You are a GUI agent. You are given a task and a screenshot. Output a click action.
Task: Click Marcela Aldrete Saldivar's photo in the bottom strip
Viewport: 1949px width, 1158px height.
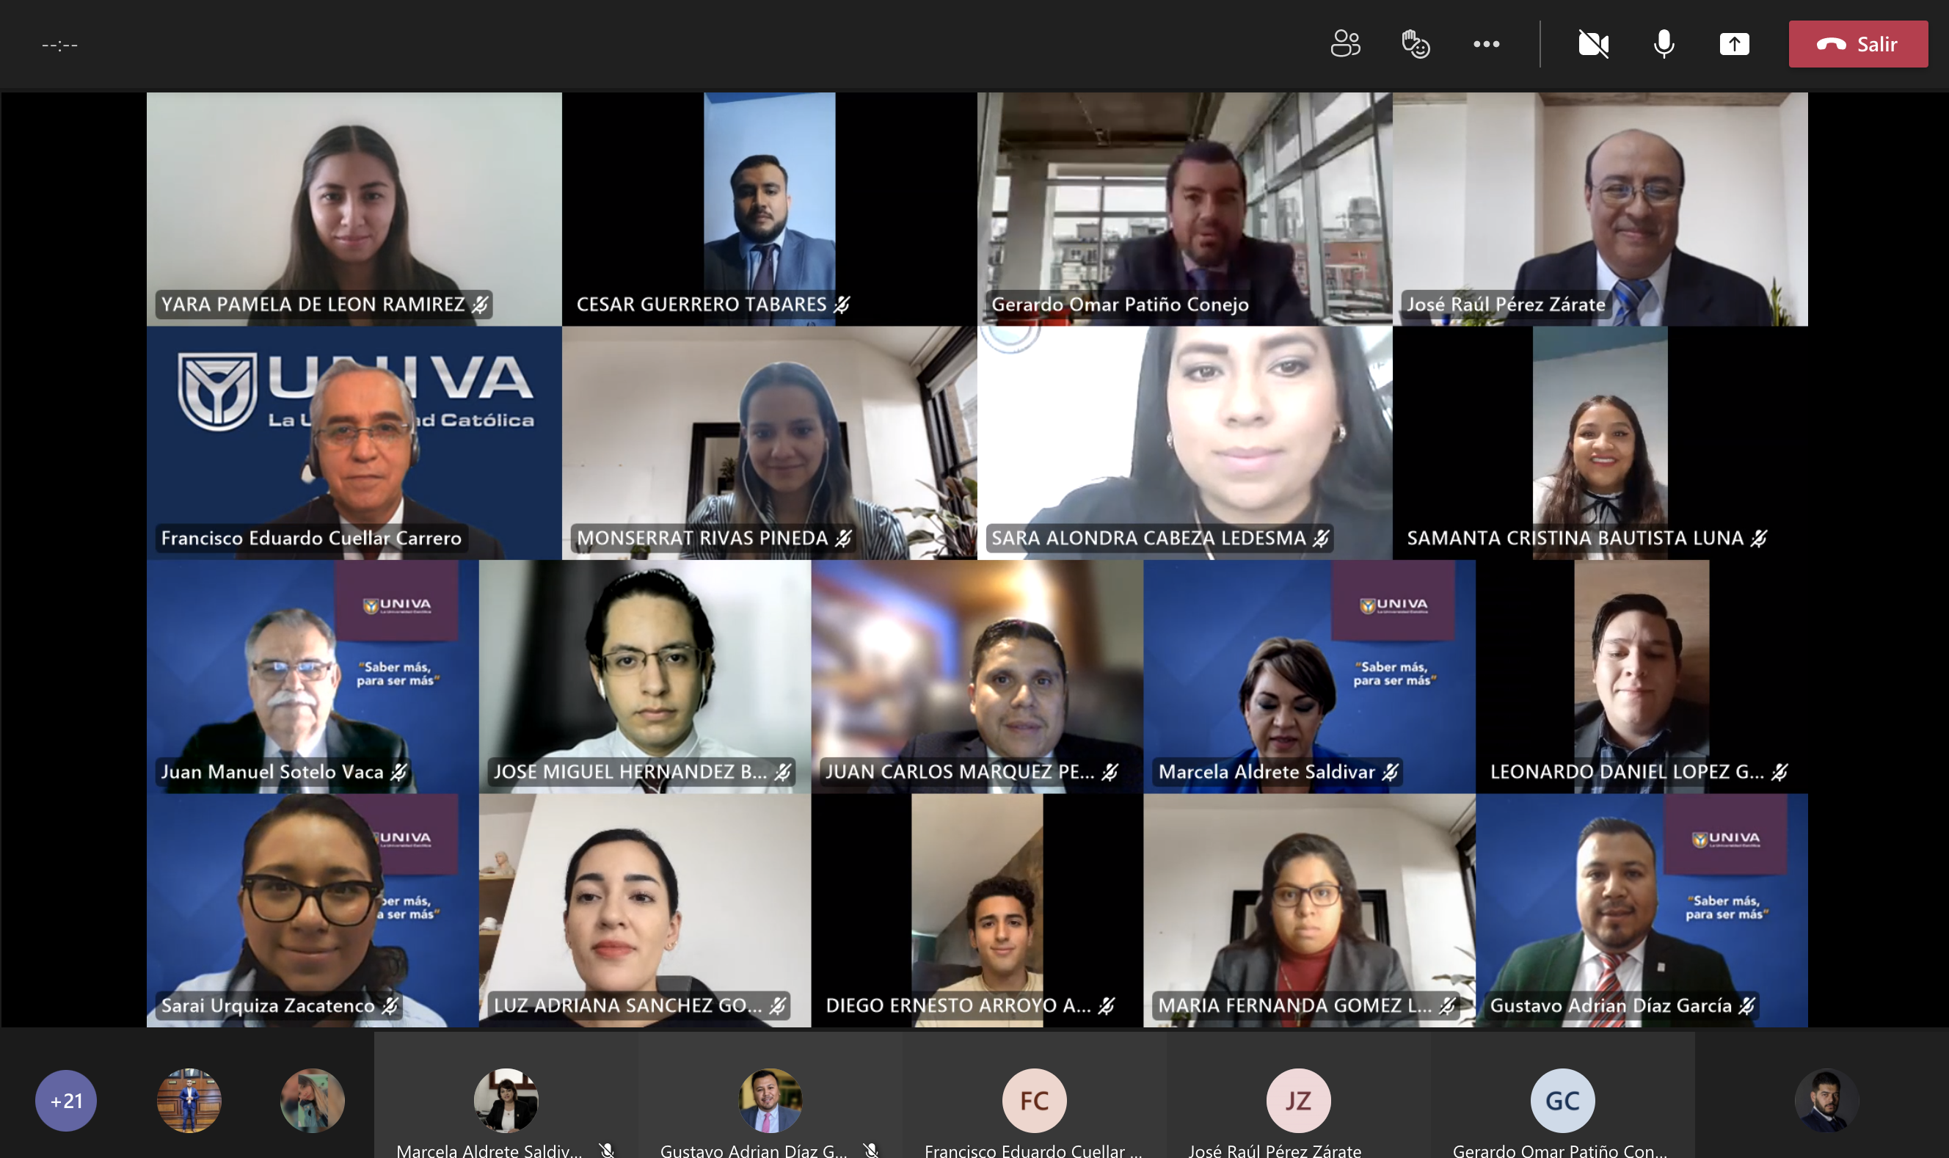pyautogui.click(x=506, y=1100)
